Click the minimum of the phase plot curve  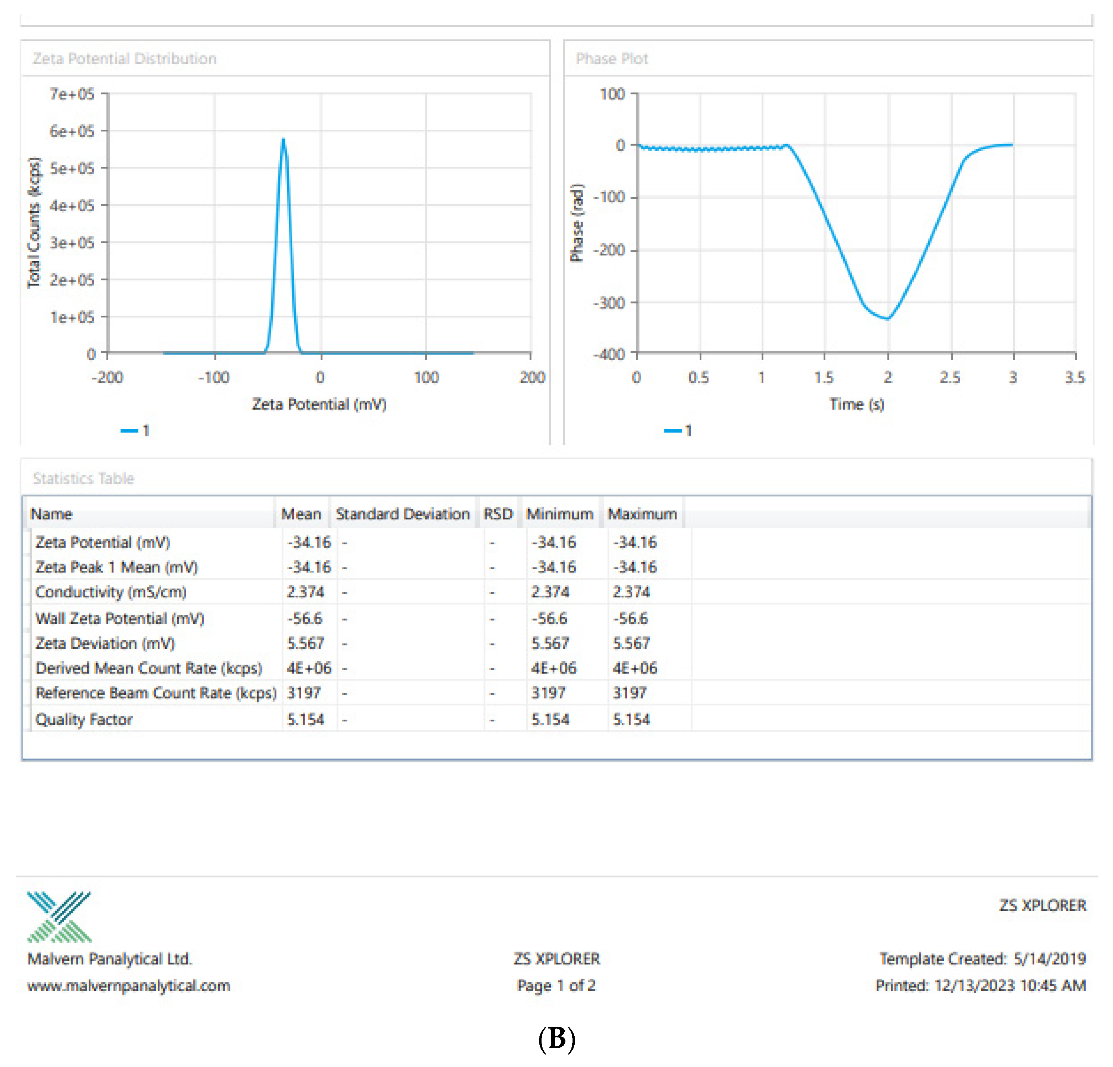pyautogui.click(x=887, y=318)
